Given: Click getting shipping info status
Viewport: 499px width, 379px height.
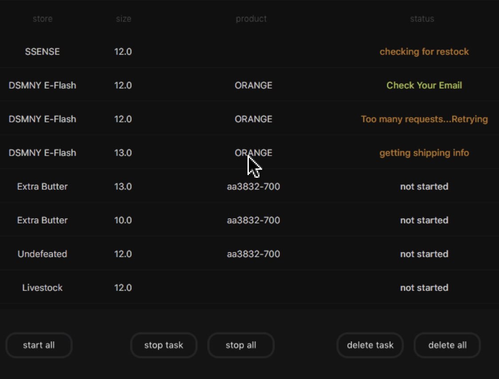Looking at the screenshot, I should [x=424, y=153].
